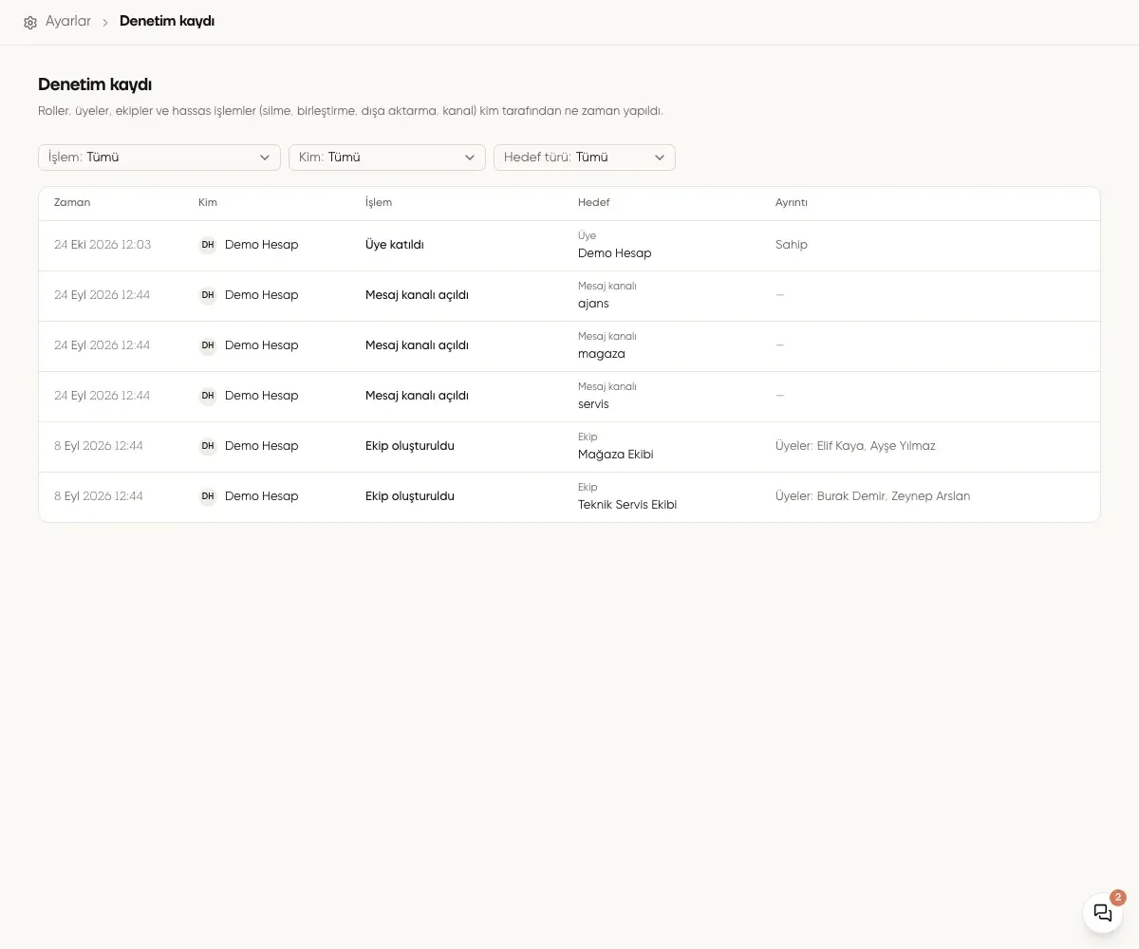The image size is (1139, 949).
Task: Click the ajans channel target
Action: point(593,304)
